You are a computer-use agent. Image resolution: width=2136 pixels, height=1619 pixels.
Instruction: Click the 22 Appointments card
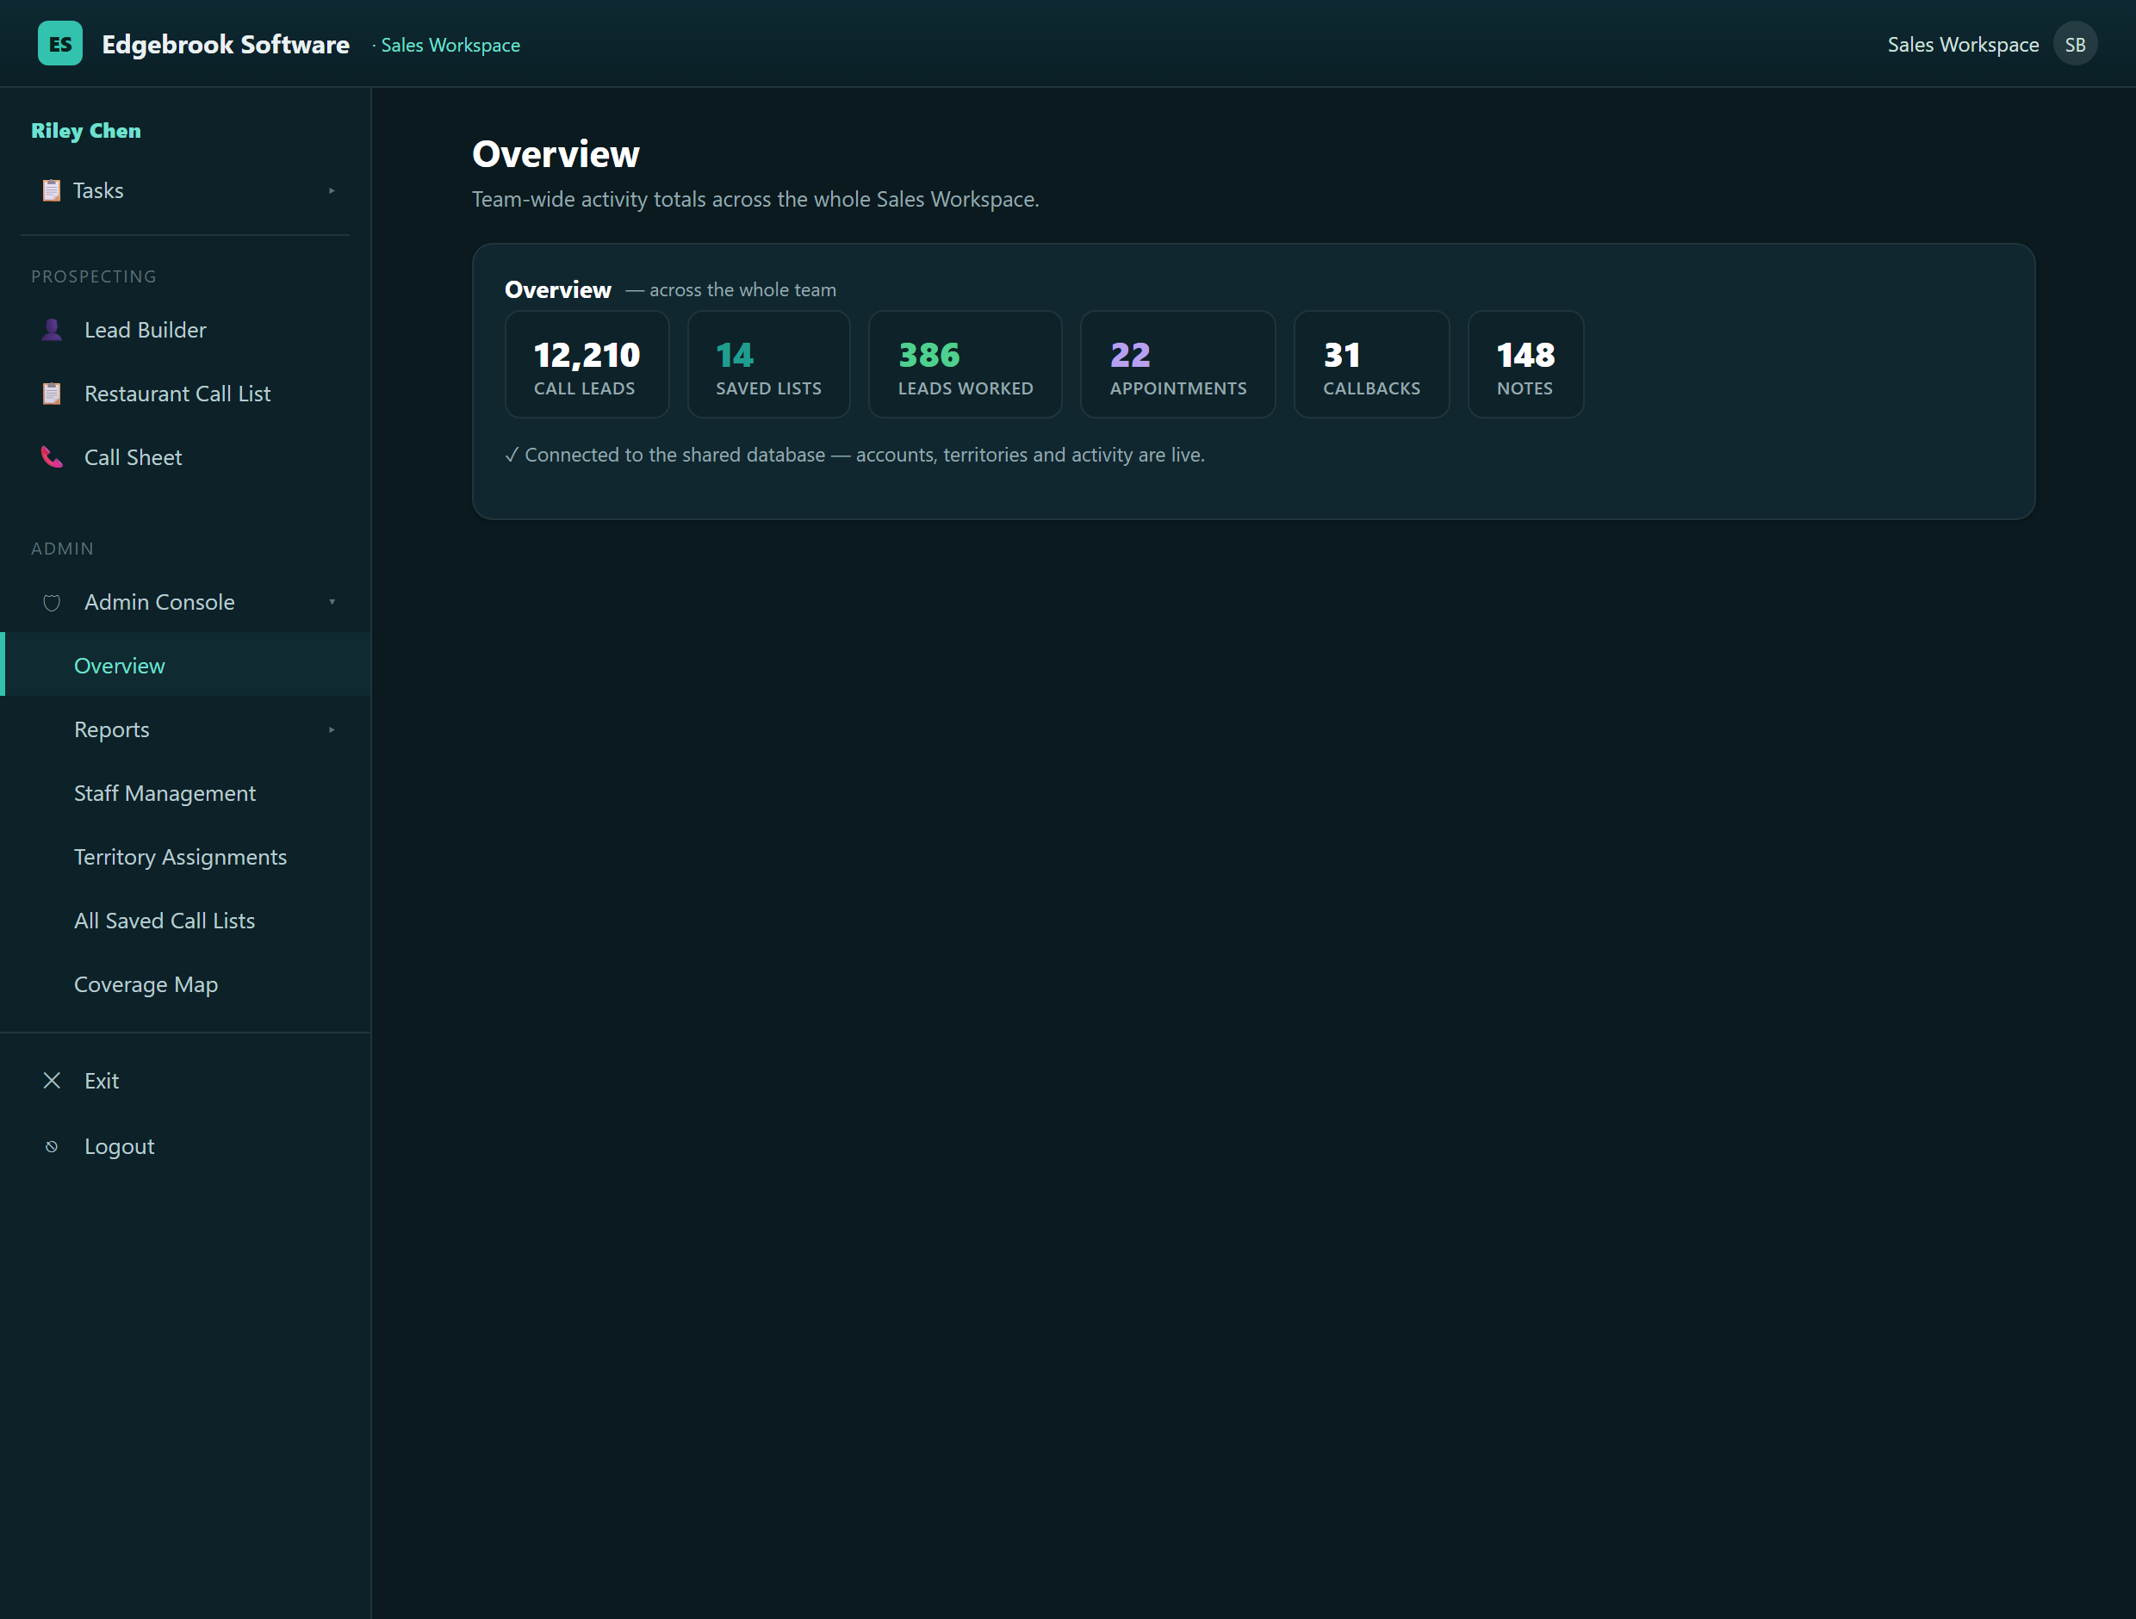pos(1177,364)
